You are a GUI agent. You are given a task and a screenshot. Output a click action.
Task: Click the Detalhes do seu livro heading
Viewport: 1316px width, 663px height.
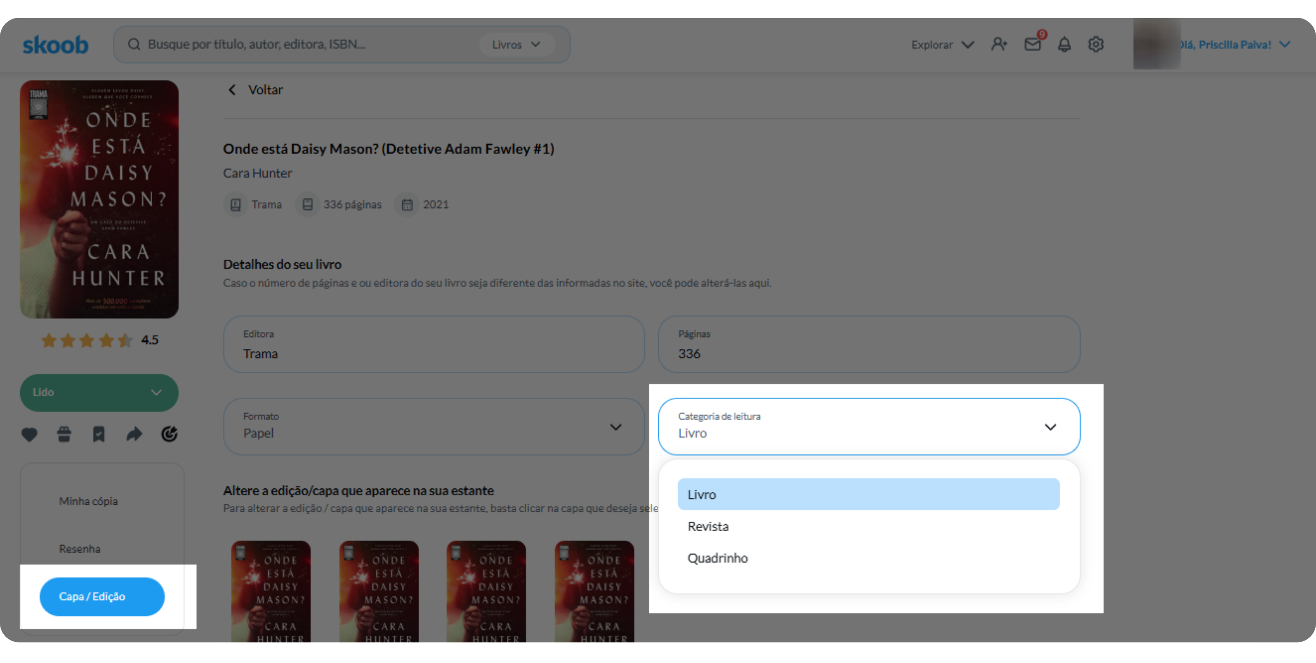point(282,265)
